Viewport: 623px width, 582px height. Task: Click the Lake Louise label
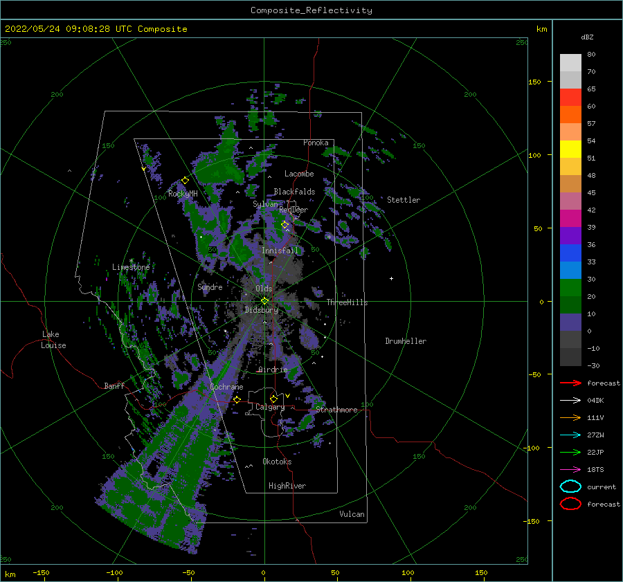point(53,340)
